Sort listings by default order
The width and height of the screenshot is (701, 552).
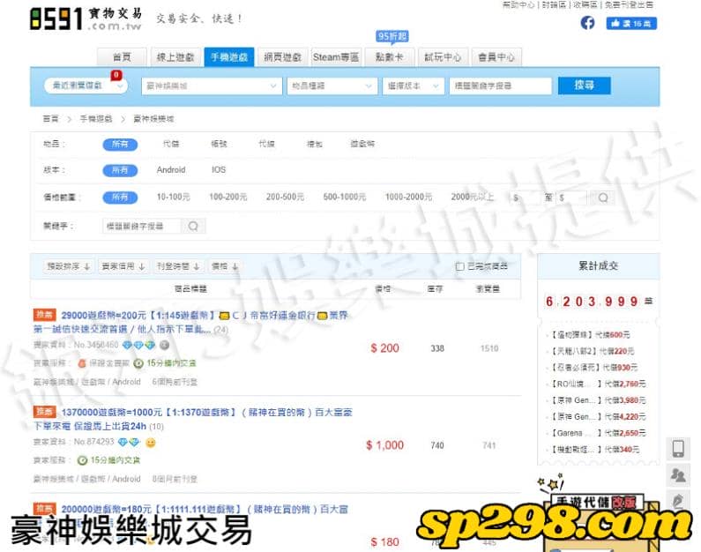click(69, 266)
